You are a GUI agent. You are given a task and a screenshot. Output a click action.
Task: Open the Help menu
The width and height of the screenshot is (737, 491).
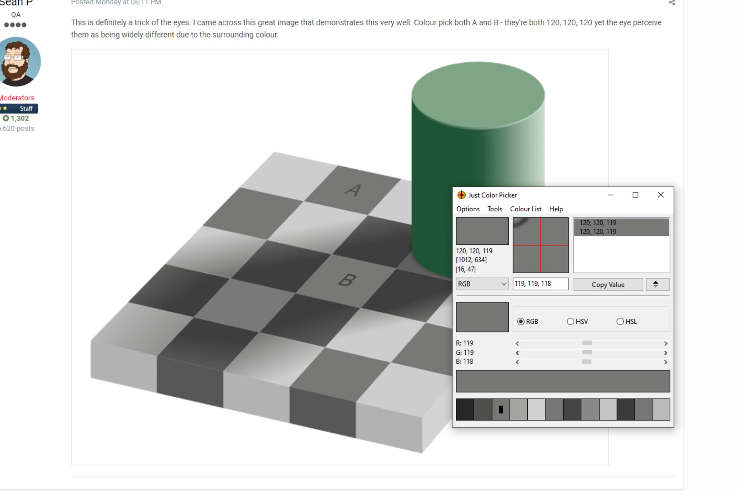(556, 209)
